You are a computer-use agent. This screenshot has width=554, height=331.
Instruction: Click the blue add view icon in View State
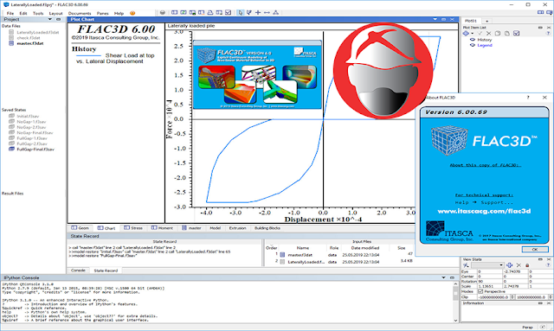(x=510, y=265)
